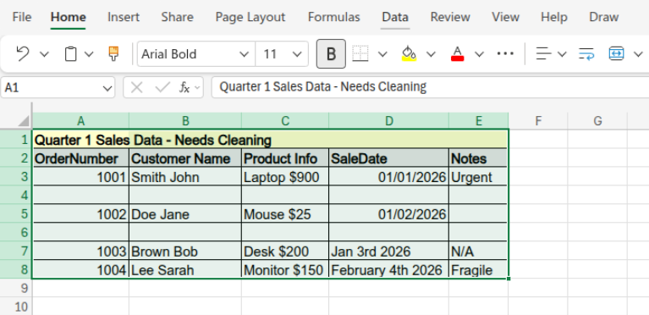Switch to the Insert tab
The image size is (649, 315).
tap(124, 17)
